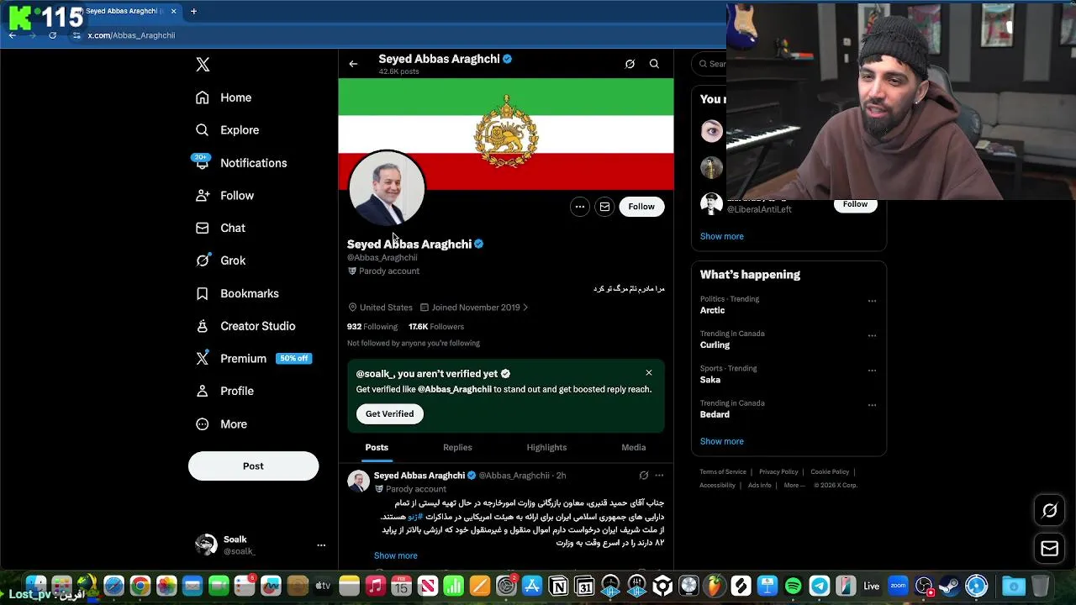This screenshot has width=1076, height=605.
Task: Expand the footer More menu
Action: point(794,486)
